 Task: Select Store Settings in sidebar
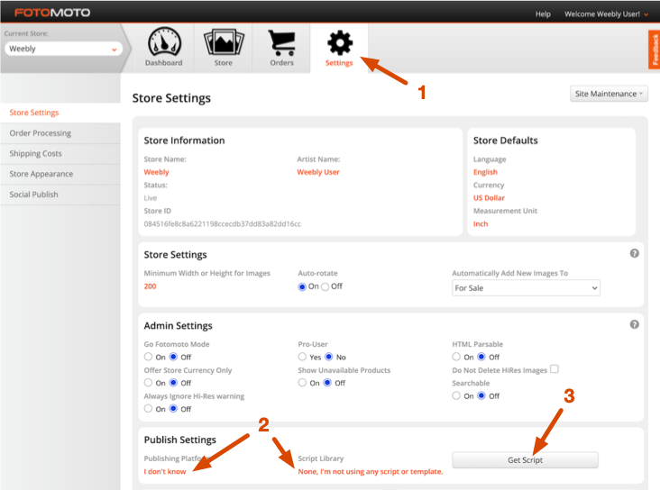point(60,113)
